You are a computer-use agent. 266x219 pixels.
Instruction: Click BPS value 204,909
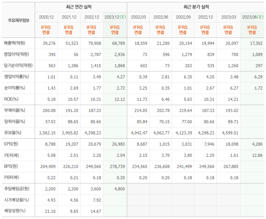pos(48,166)
